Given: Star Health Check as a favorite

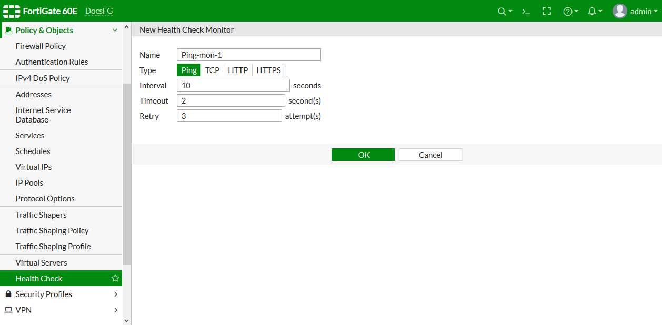Looking at the screenshot, I should point(115,278).
